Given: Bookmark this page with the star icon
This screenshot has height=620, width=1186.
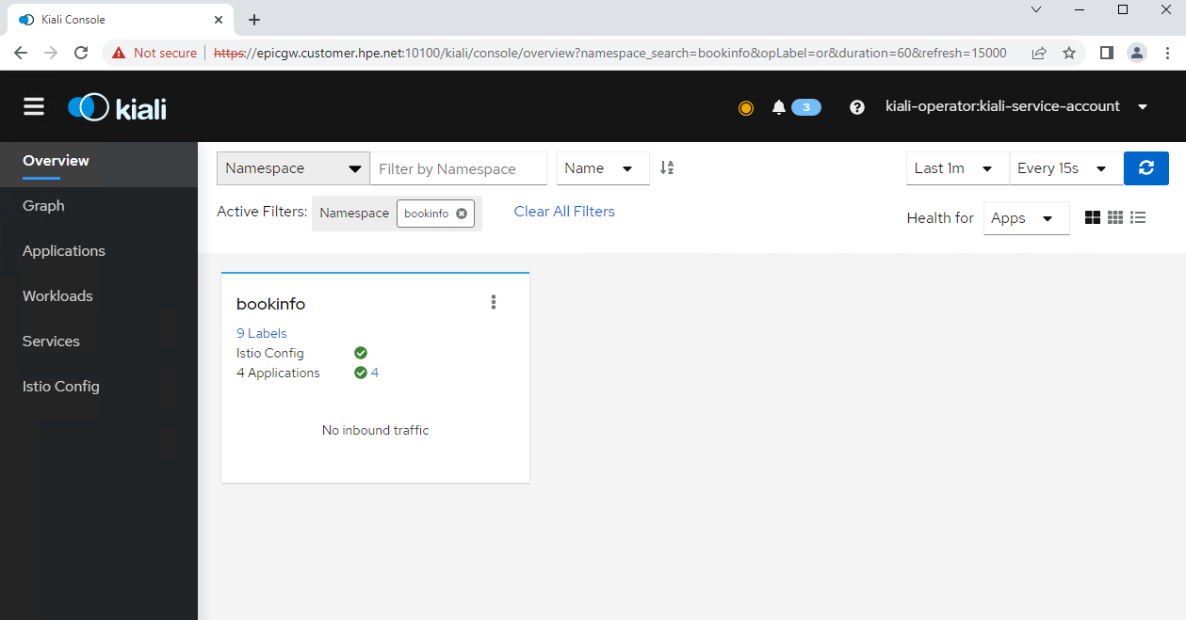Looking at the screenshot, I should coord(1069,53).
